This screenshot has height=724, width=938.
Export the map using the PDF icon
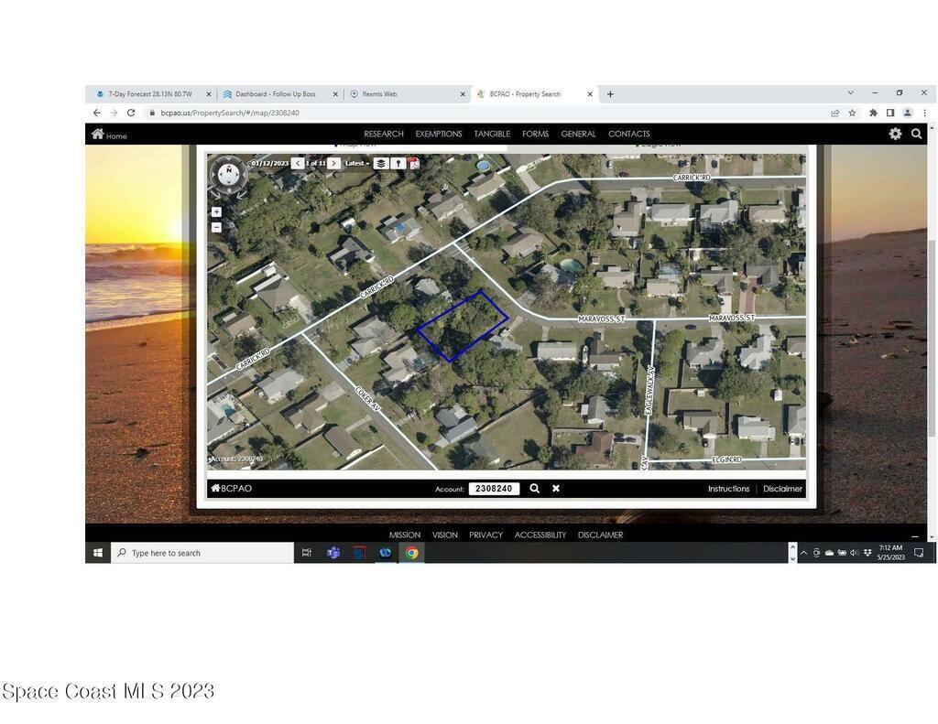click(x=414, y=163)
